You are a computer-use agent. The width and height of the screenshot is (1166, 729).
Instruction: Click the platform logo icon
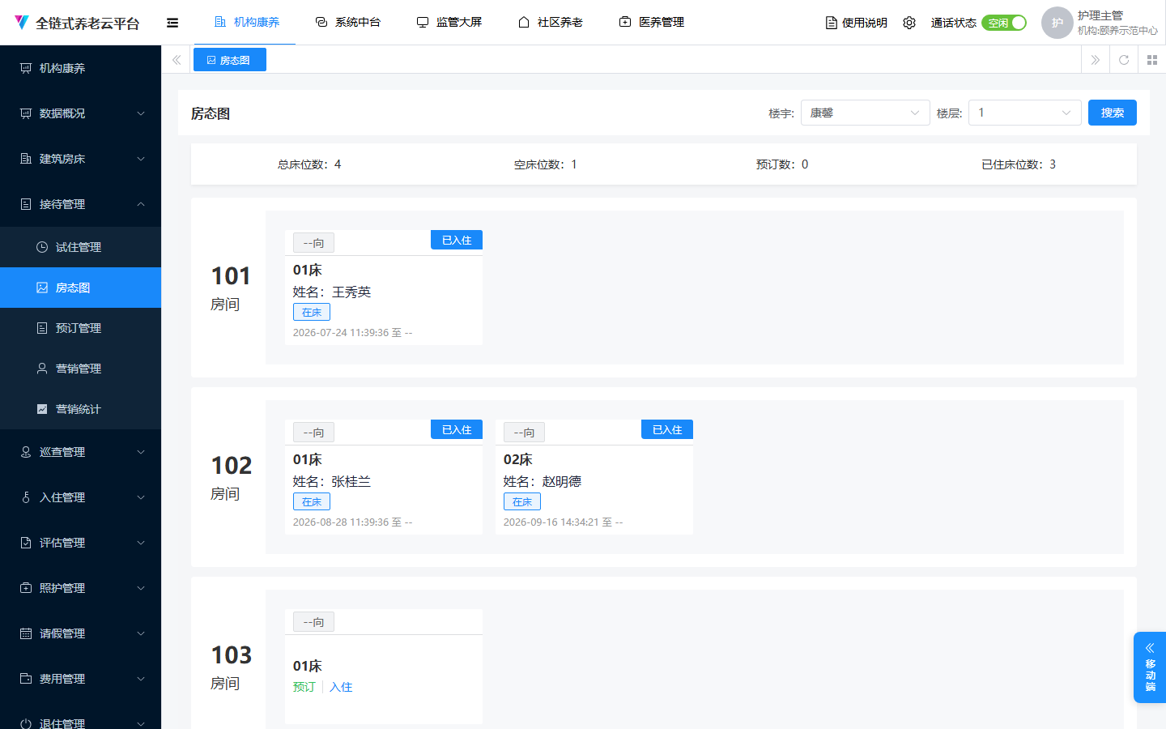pyautogui.click(x=22, y=23)
